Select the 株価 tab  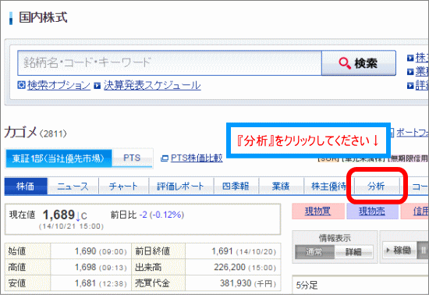pyautogui.click(x=26, y=186)
